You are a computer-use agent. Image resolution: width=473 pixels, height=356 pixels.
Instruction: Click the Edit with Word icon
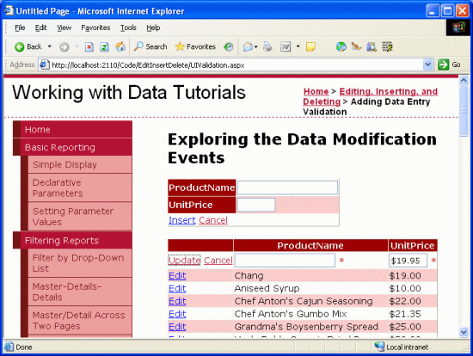(x=286, y=46)
